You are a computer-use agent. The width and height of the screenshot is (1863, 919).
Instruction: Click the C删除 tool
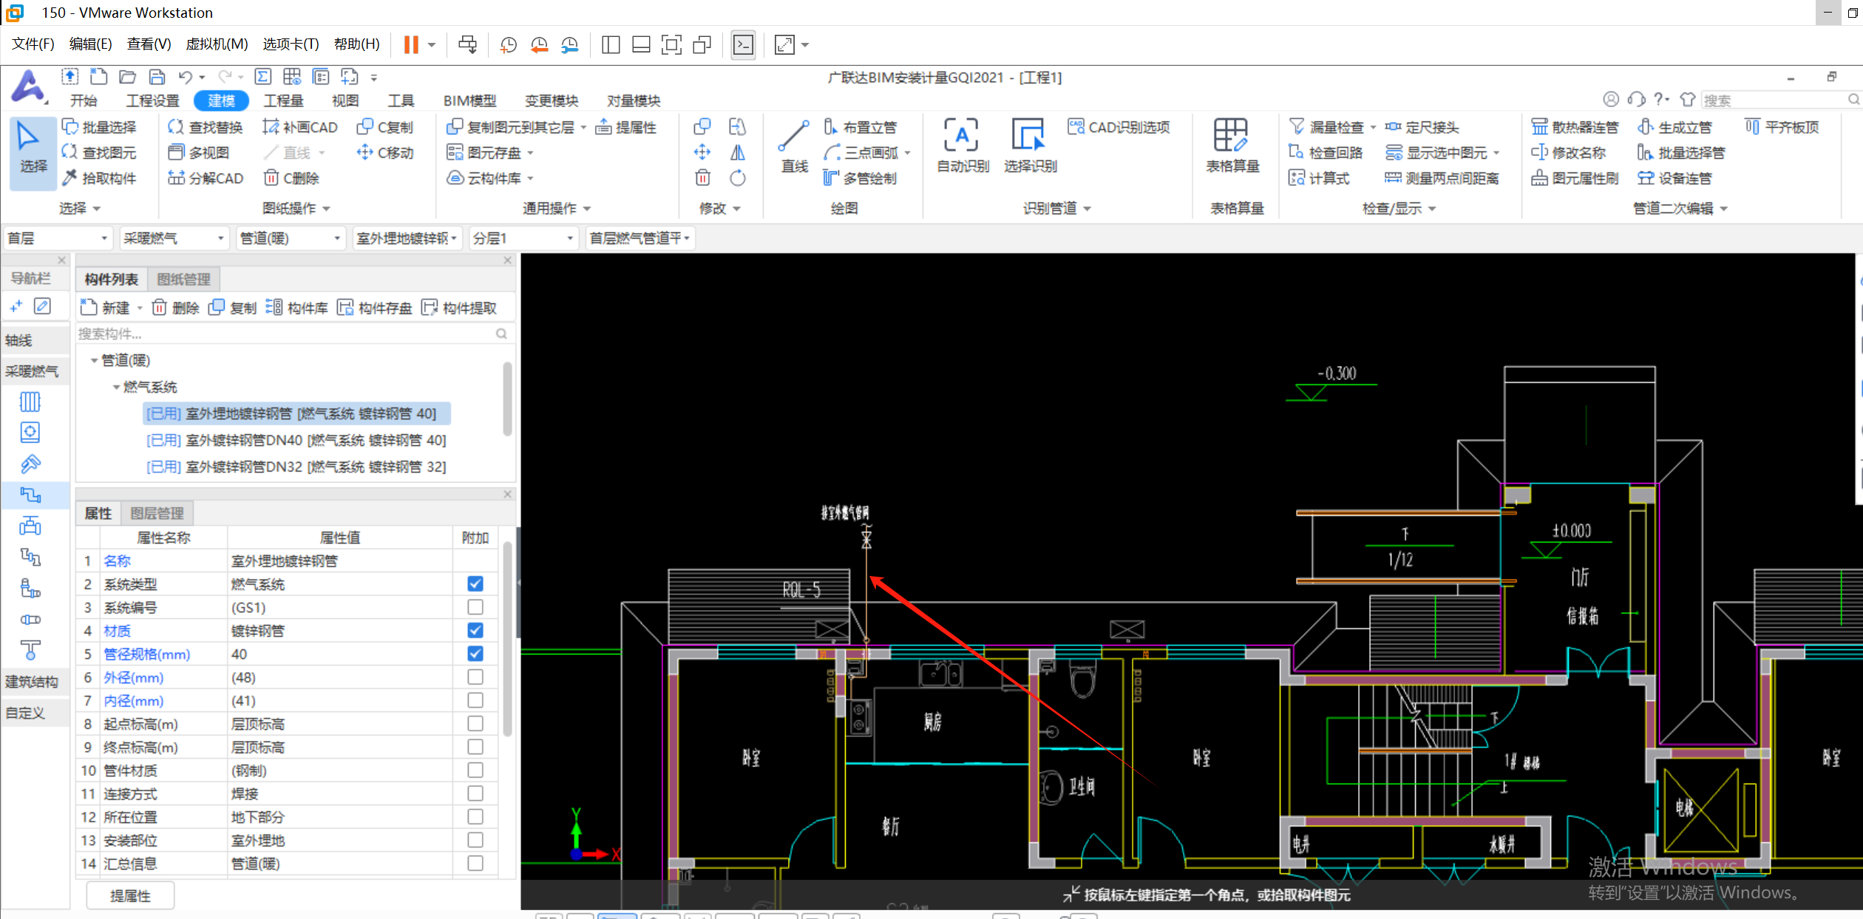click(292, 178)
